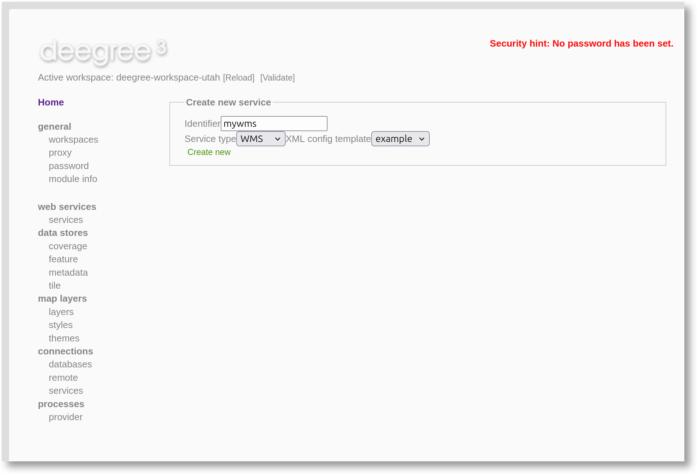View module info
The height and width of the screenshot is (474, 697).
click(73, 179)
